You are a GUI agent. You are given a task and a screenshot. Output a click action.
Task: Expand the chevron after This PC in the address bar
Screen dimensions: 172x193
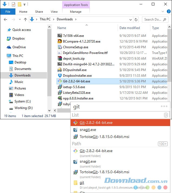click(x=54, y=19)
